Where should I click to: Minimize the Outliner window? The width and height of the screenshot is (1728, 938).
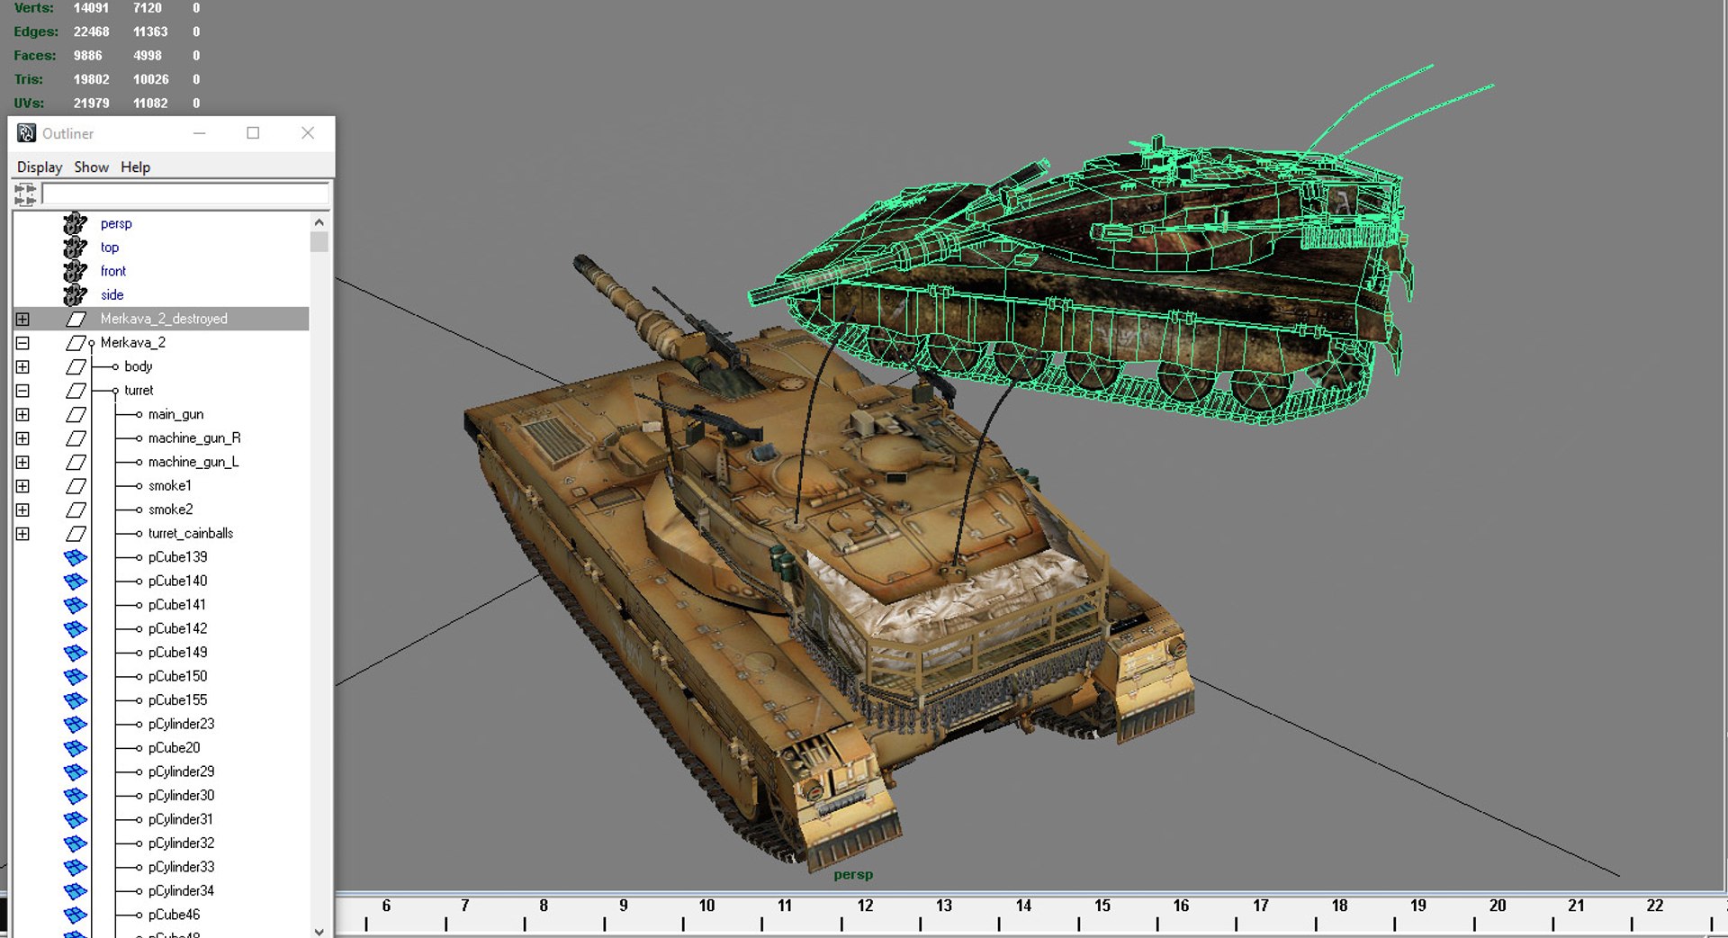200,133
